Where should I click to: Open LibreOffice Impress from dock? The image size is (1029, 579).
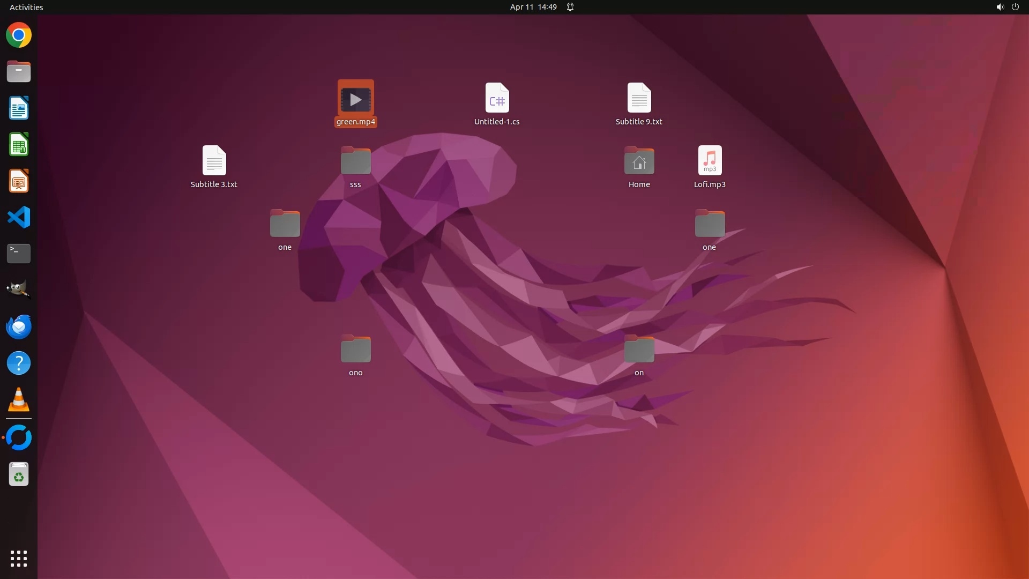point(19,181)
